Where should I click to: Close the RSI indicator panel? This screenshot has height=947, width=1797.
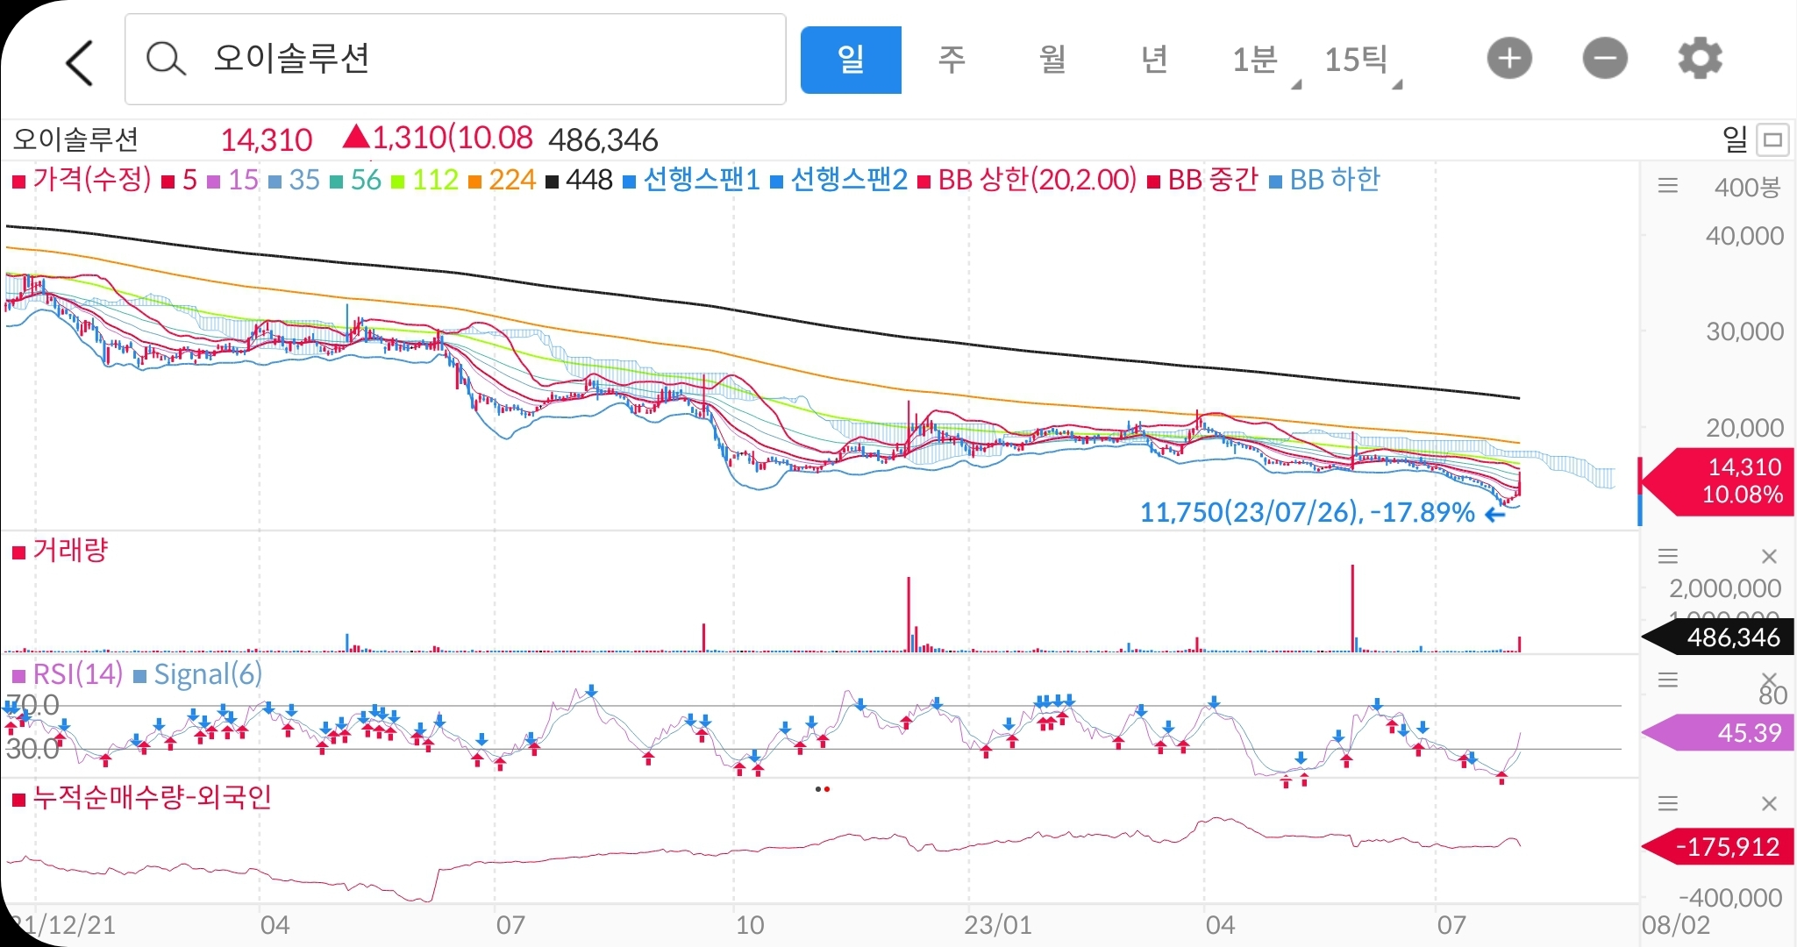tap(1769, 680)
